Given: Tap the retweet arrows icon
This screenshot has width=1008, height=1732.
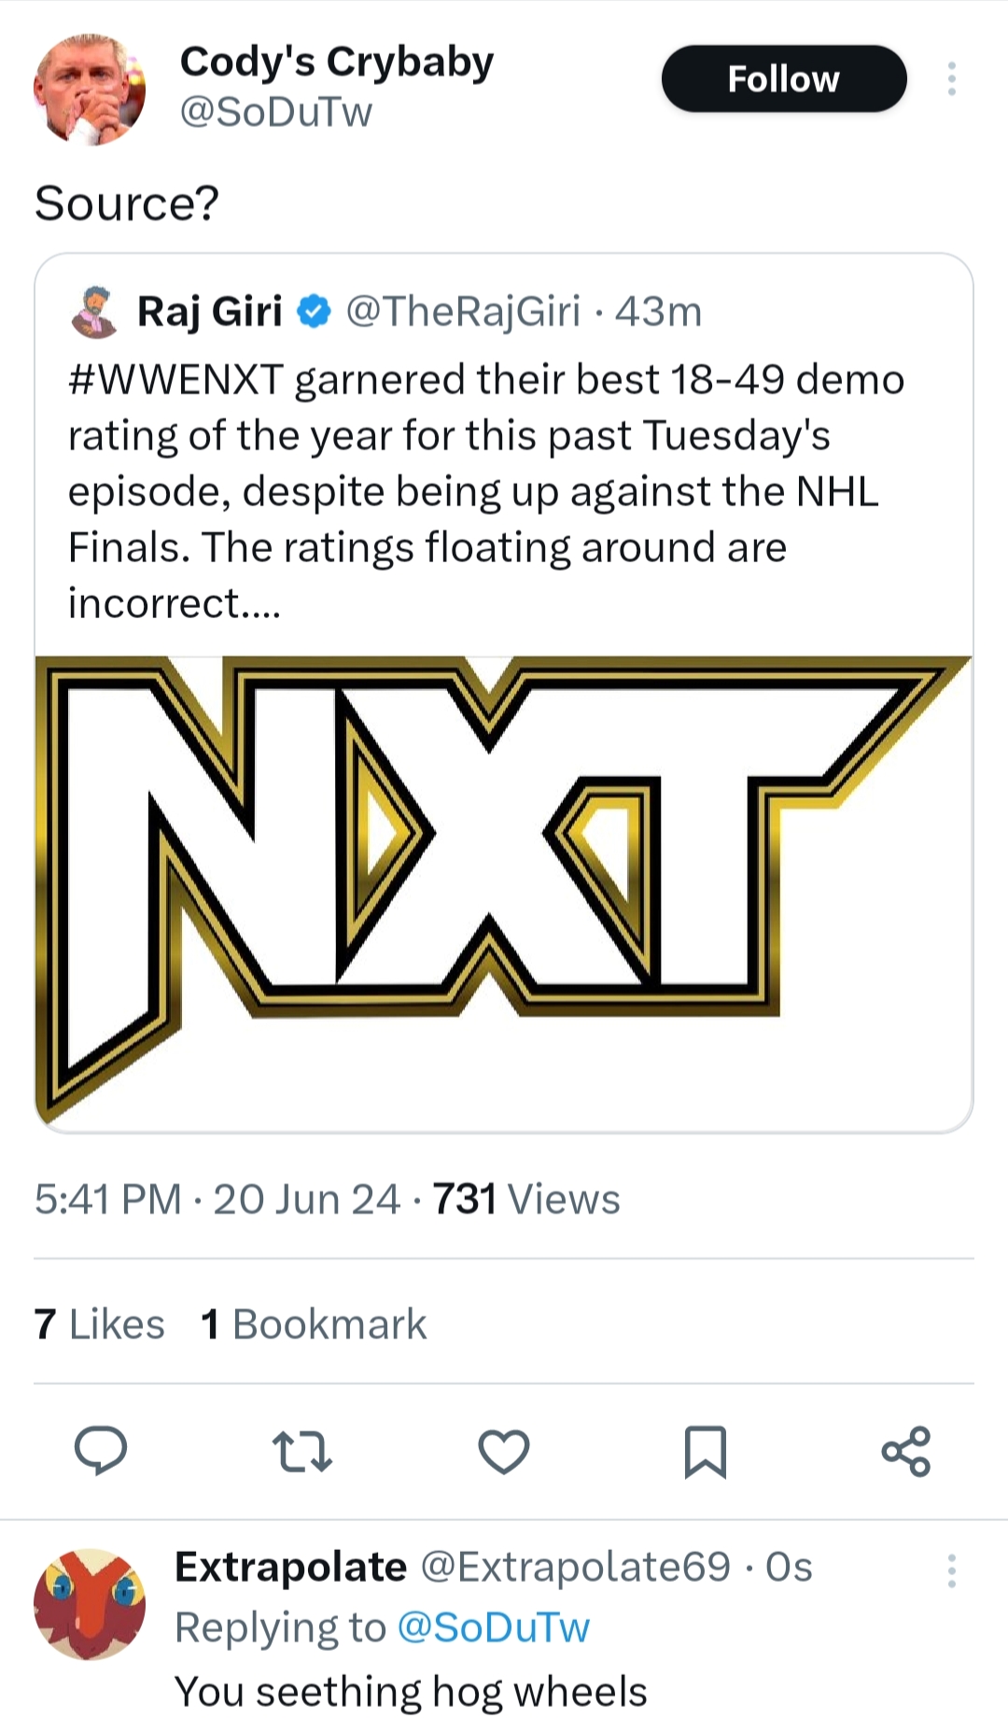Looking at the screenshot, I should coord(301,1451).
